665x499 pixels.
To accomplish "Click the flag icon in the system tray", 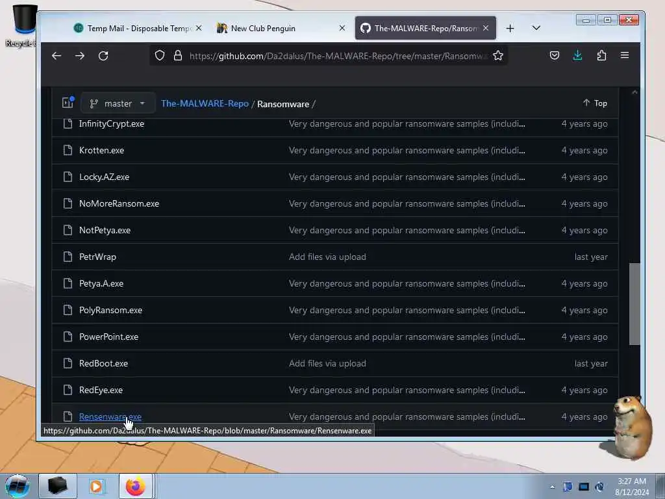I will [568, 487].
